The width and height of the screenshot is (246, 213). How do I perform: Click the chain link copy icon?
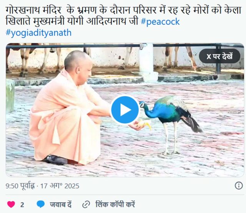pos(86,205)
